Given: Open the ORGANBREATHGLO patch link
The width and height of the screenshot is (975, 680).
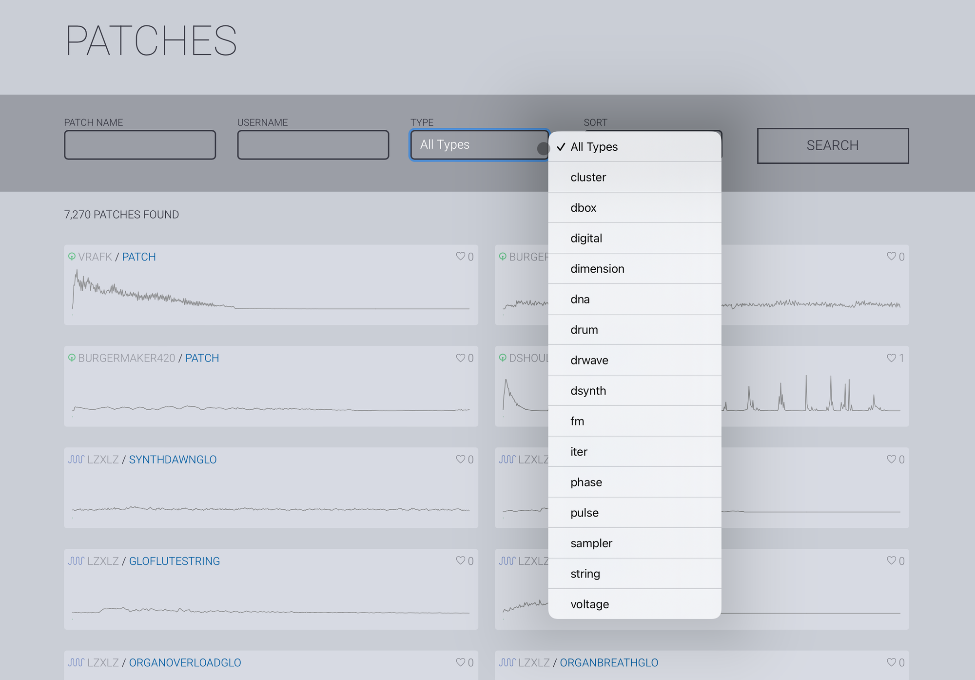Looking at the screenshot, I should (x=609, y=662).
